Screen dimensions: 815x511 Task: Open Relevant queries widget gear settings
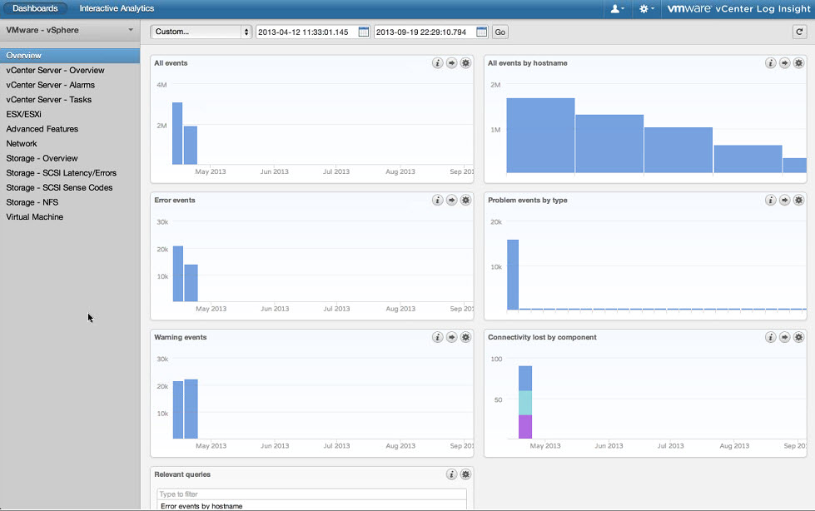[465, 474]
